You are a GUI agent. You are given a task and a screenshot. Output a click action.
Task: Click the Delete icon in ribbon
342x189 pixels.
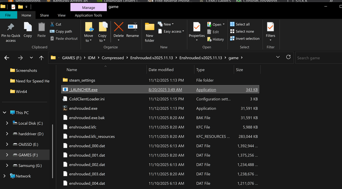tap(119, 27)
